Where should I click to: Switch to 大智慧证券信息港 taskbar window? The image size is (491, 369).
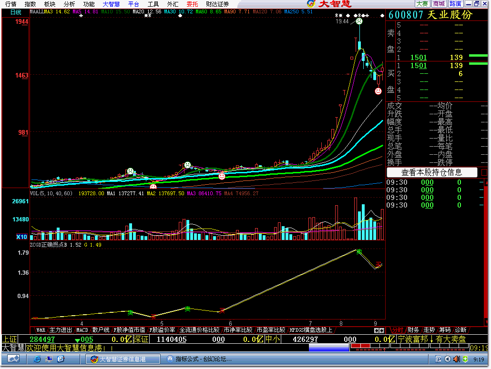(123, 359)
